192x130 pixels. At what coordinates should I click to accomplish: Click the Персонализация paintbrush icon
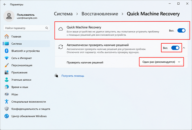7,65
